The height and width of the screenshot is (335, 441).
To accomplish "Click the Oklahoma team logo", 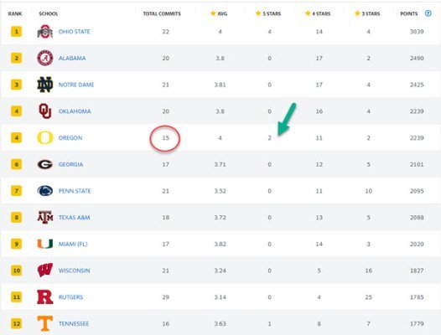I will pyautogui.click(x=45, y=111).
